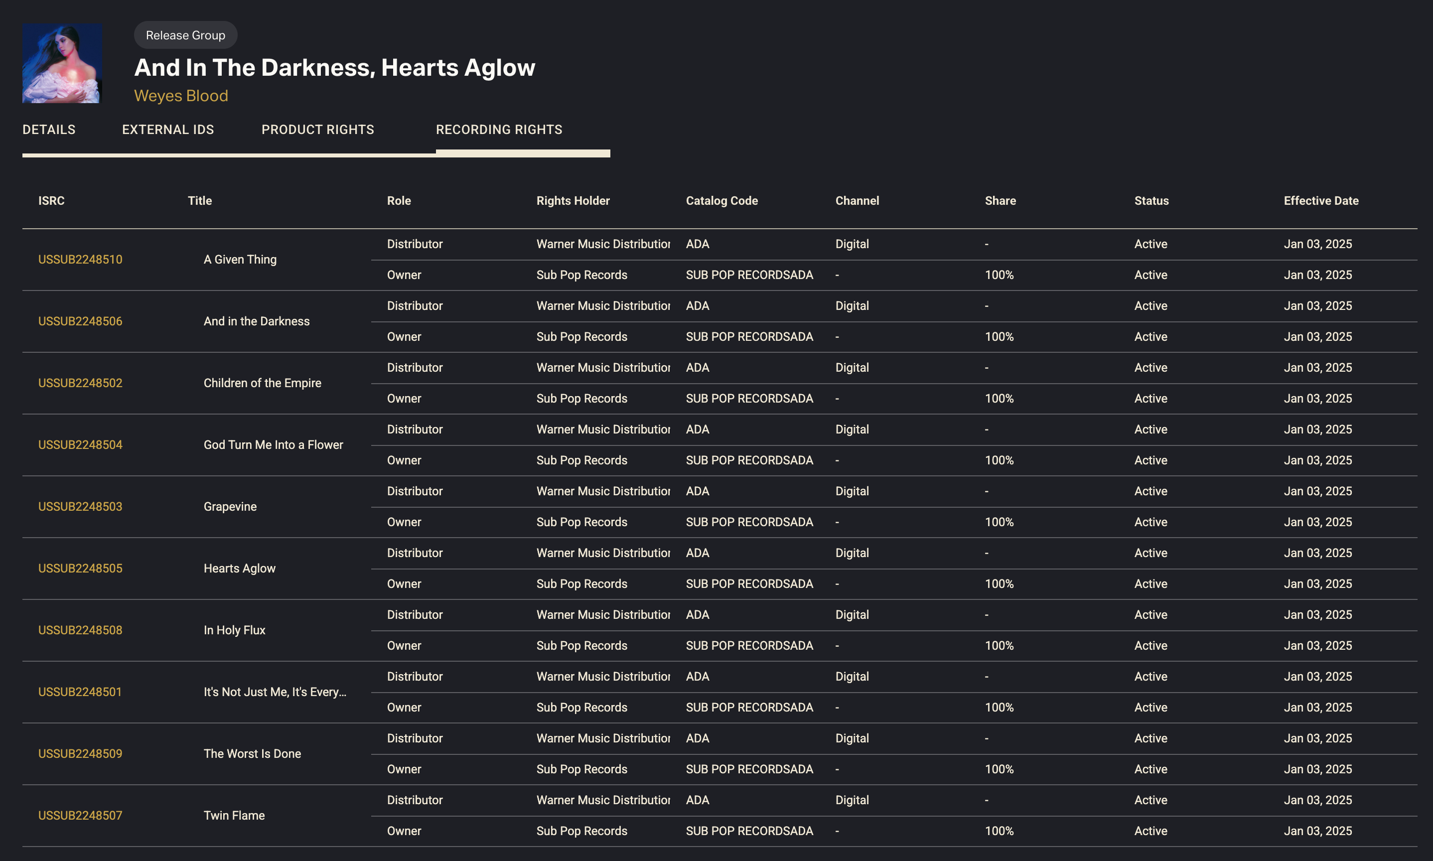Open the Product Rights tab

click(x=317, y=130)
